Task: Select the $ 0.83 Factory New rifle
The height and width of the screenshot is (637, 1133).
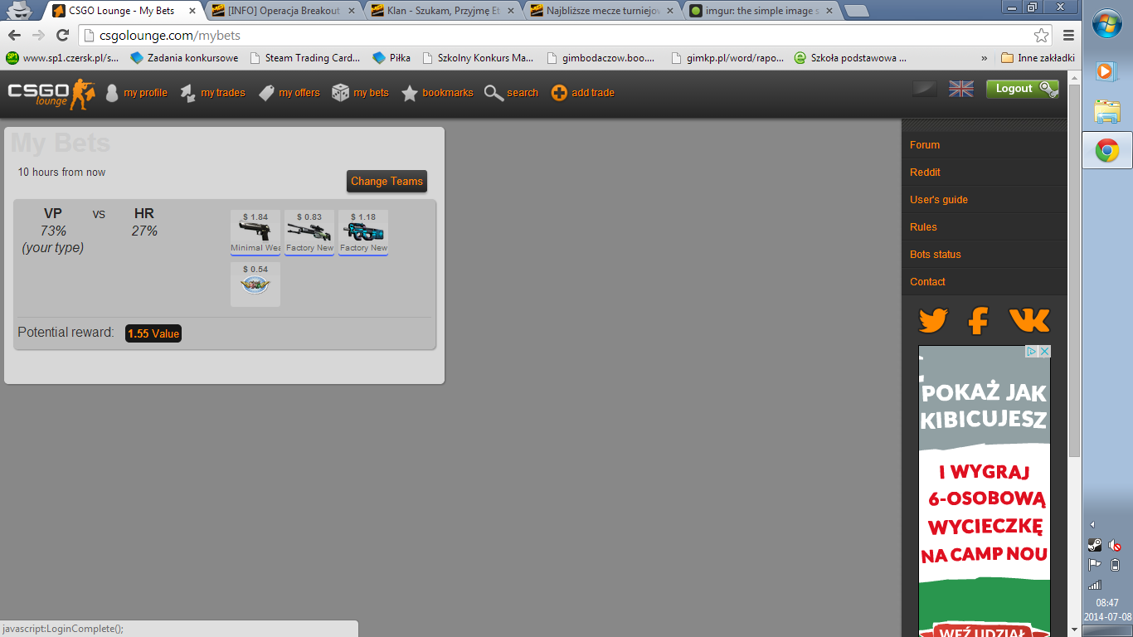Action: pyautogui.click(x=309, y=233)
